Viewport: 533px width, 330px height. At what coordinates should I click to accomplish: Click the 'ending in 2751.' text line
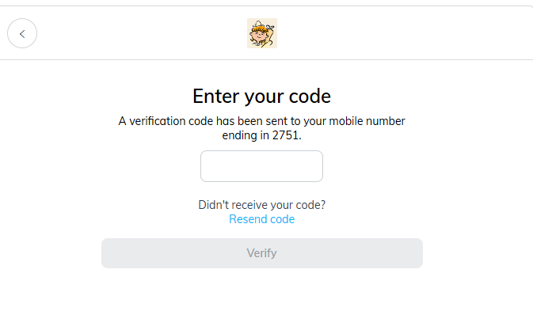tap(261, 135)
